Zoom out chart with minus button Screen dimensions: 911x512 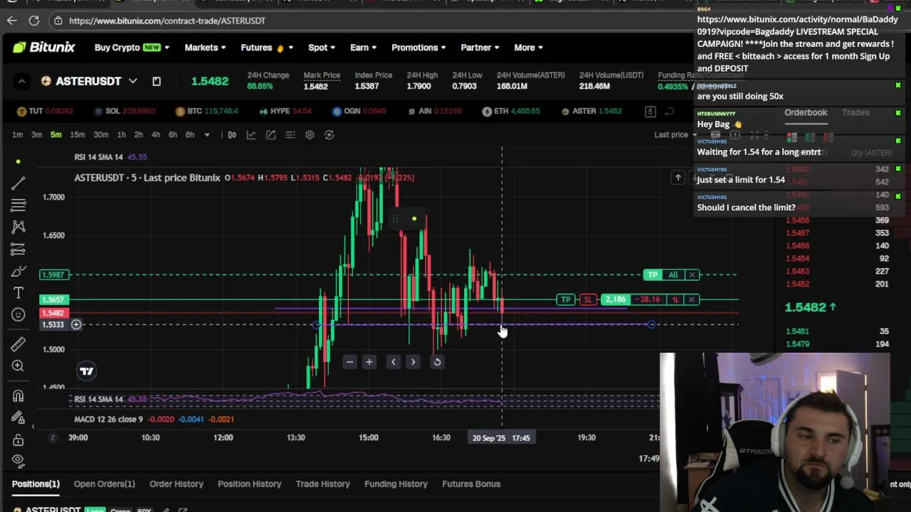(349, 362)
